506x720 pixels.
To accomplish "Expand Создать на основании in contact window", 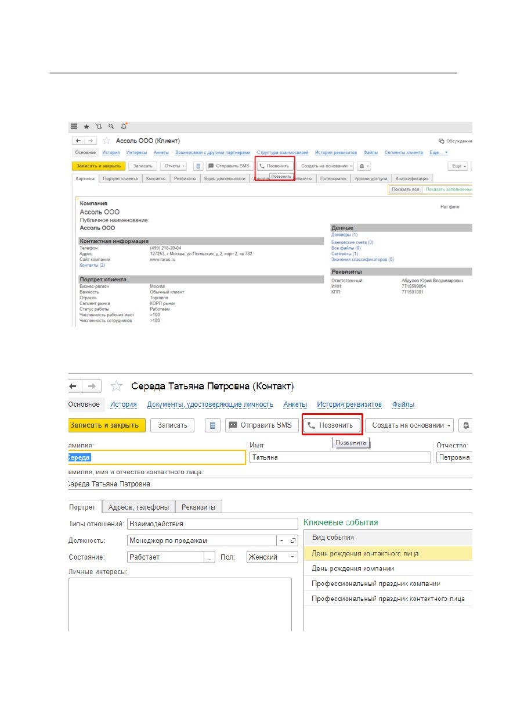I will [x=409, y=425].
